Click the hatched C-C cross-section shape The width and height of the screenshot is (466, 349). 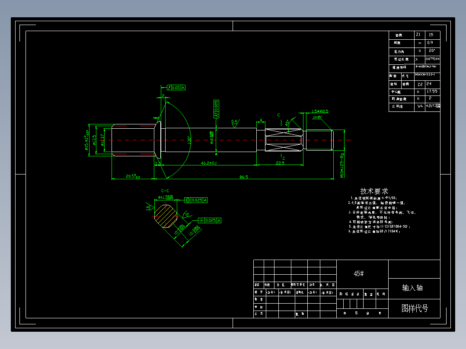pyautogui.click(x=166, y=216)
